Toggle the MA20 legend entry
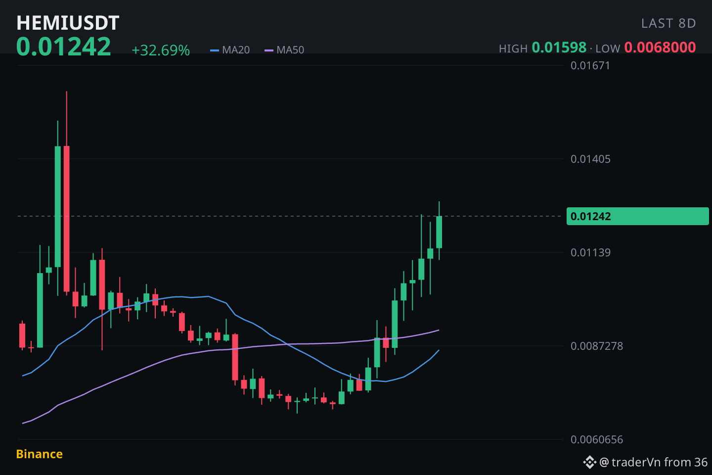This screenshot has height=475, width=712. [230, 50]
